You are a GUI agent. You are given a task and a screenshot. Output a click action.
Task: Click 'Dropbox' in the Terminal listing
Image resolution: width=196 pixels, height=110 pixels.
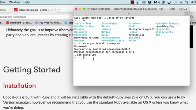pyautogui.click(x=79, y=41)
